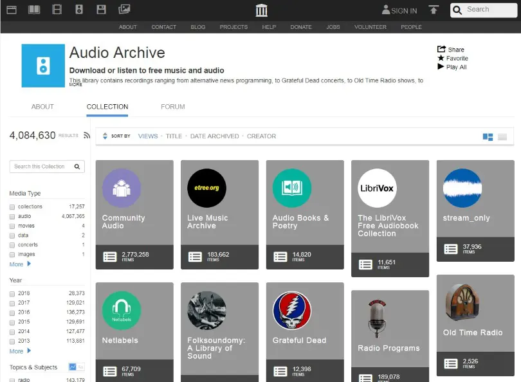Click the Favorite star icon
This screenshot has width=521, height=382.
(441, 58)
